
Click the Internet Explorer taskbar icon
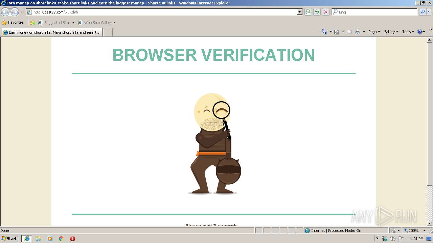click(27, 239)
